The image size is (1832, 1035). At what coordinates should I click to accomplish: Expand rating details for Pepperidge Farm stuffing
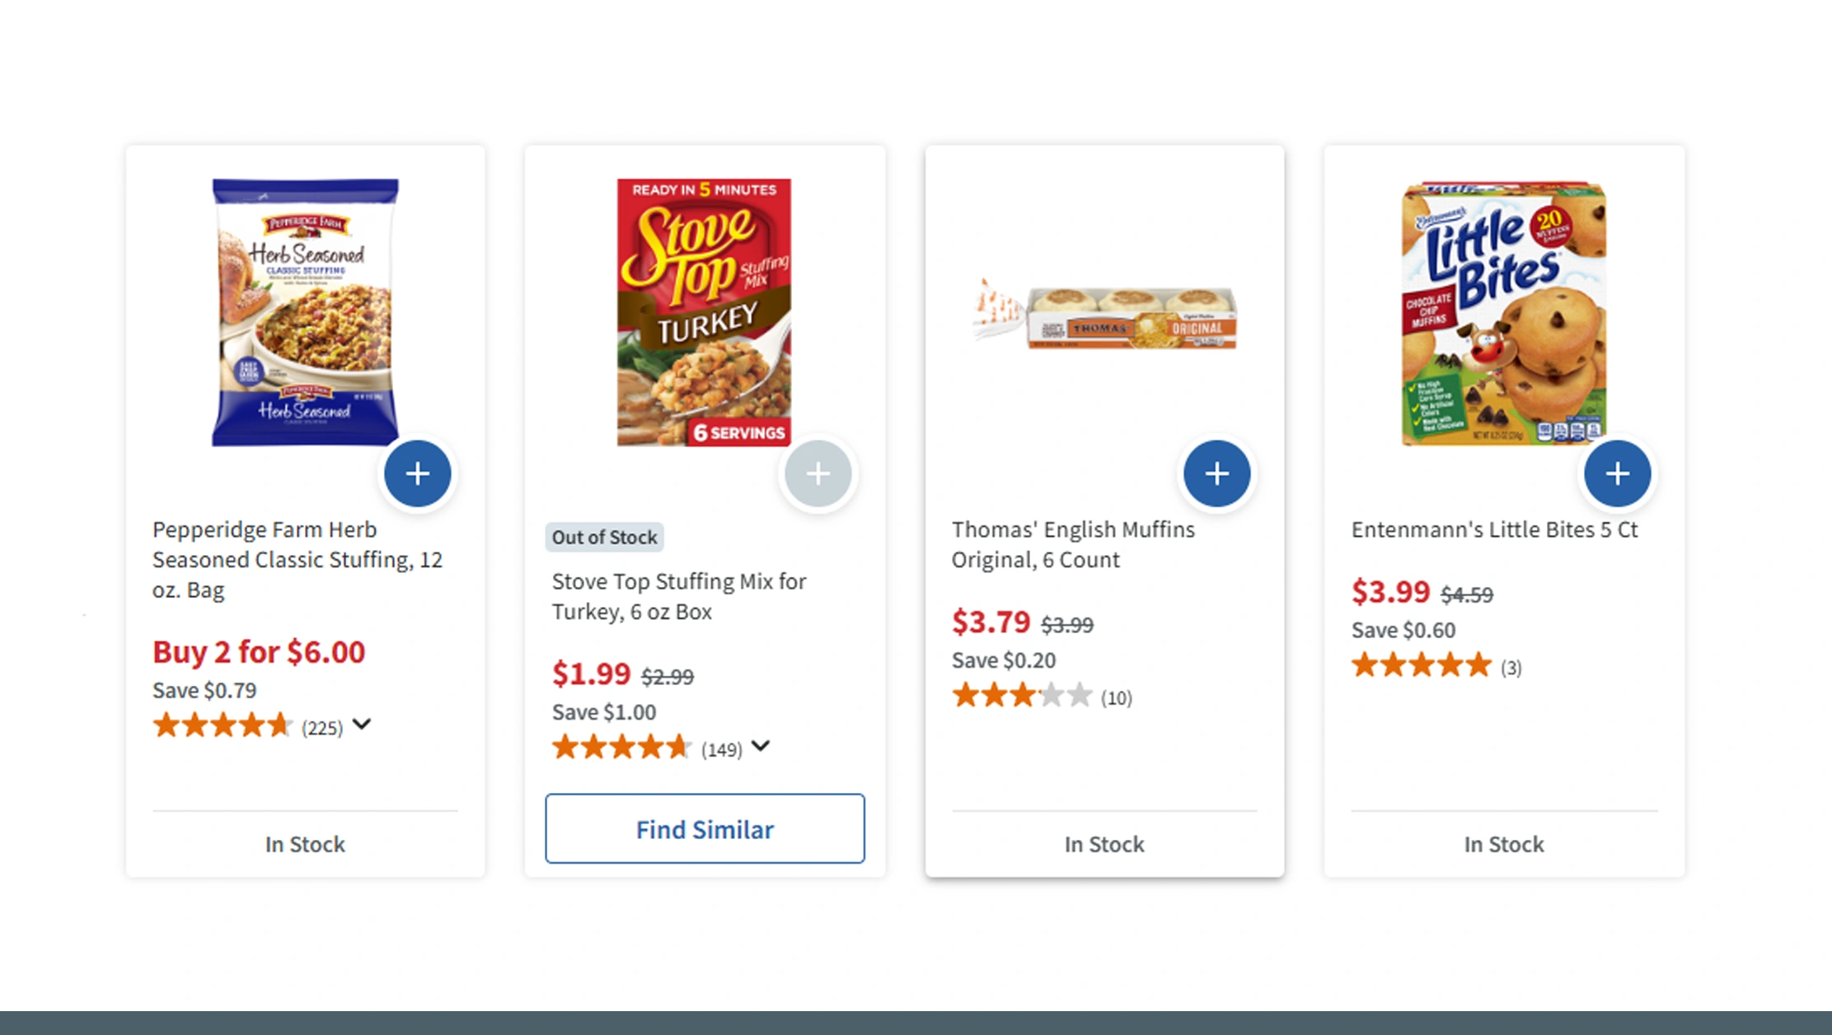(362, 725)
